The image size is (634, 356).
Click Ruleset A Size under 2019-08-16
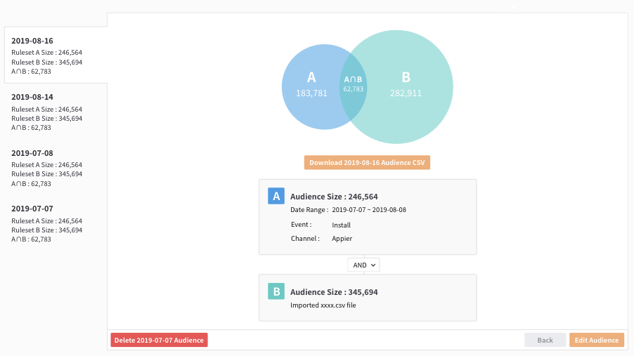coord(46,53)
